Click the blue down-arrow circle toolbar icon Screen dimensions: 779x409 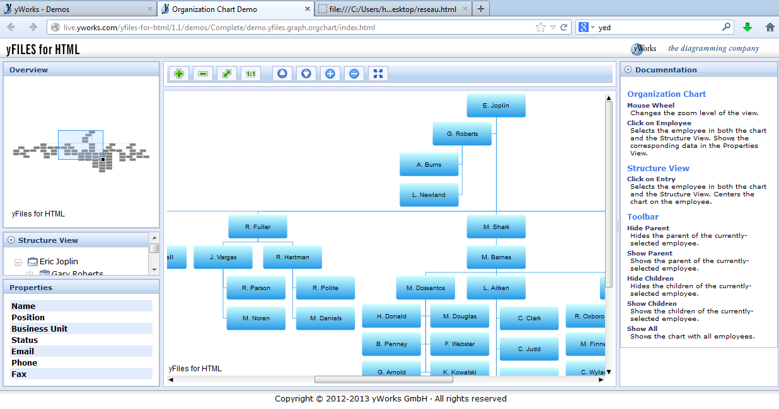pos(306,74)
